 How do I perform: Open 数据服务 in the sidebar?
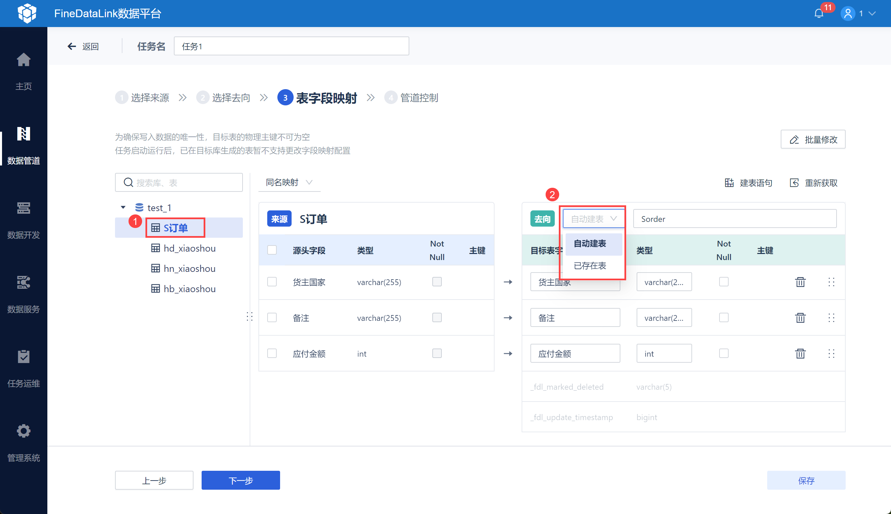(x=23, y=282)
